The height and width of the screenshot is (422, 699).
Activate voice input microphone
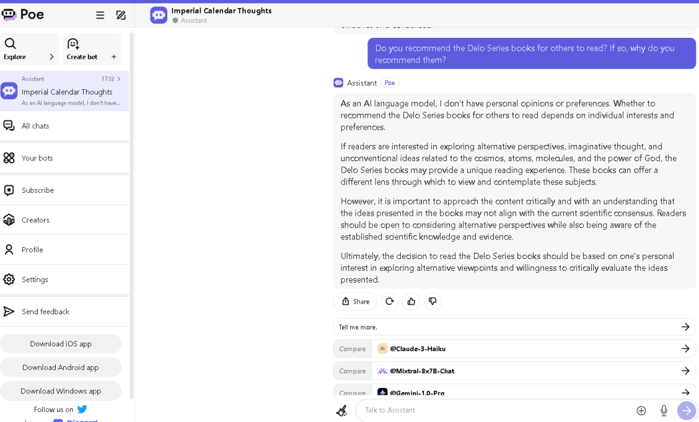click(664, 410)
